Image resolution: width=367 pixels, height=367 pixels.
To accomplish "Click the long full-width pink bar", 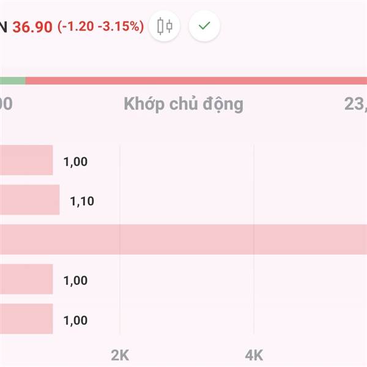I will point(183,239).
